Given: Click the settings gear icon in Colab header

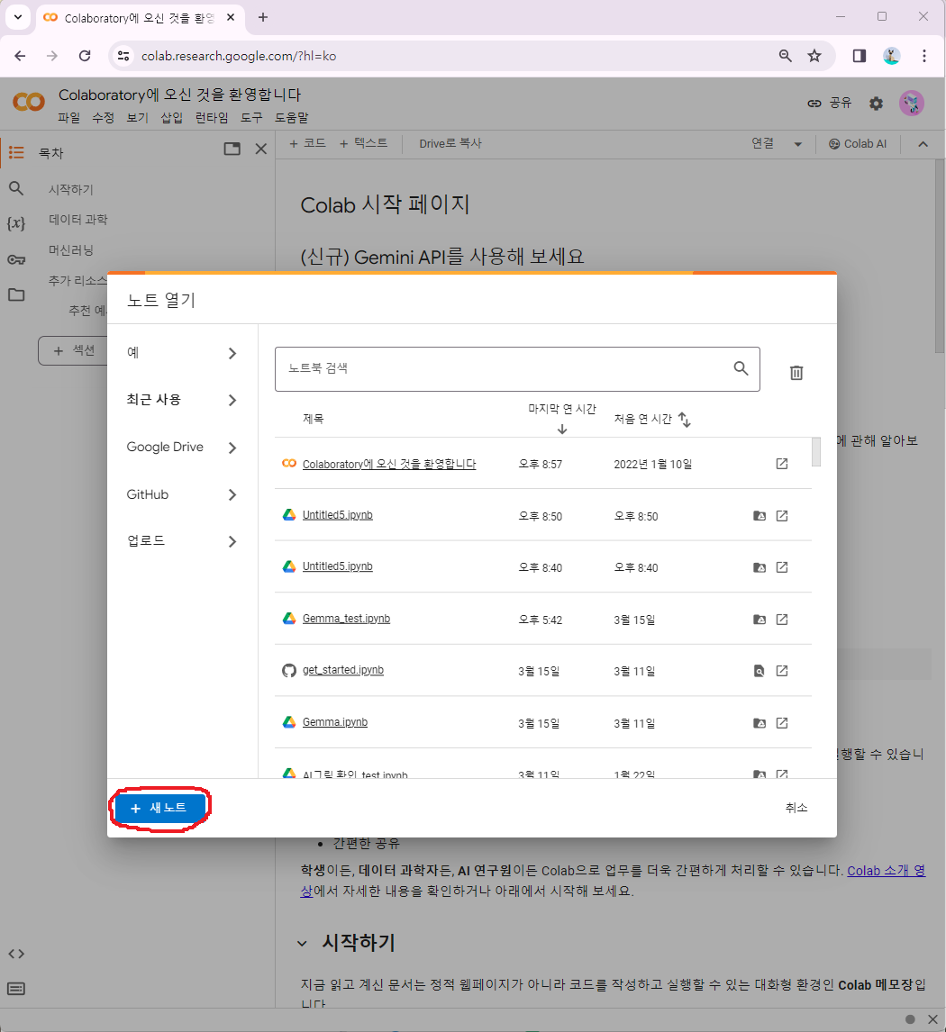Looking at the screenshot, I should pos(876,104).
